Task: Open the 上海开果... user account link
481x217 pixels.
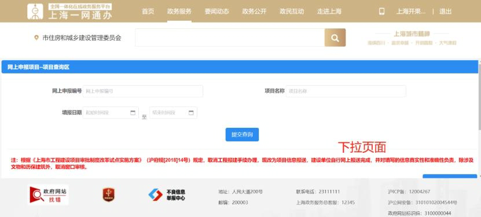Action: [411, 12]
